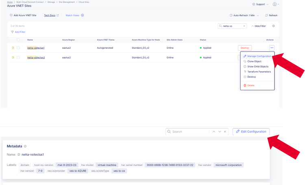Click the three-dots actions button for netta-vsiteclus1
Screen dimensions: 305x185
272,48
